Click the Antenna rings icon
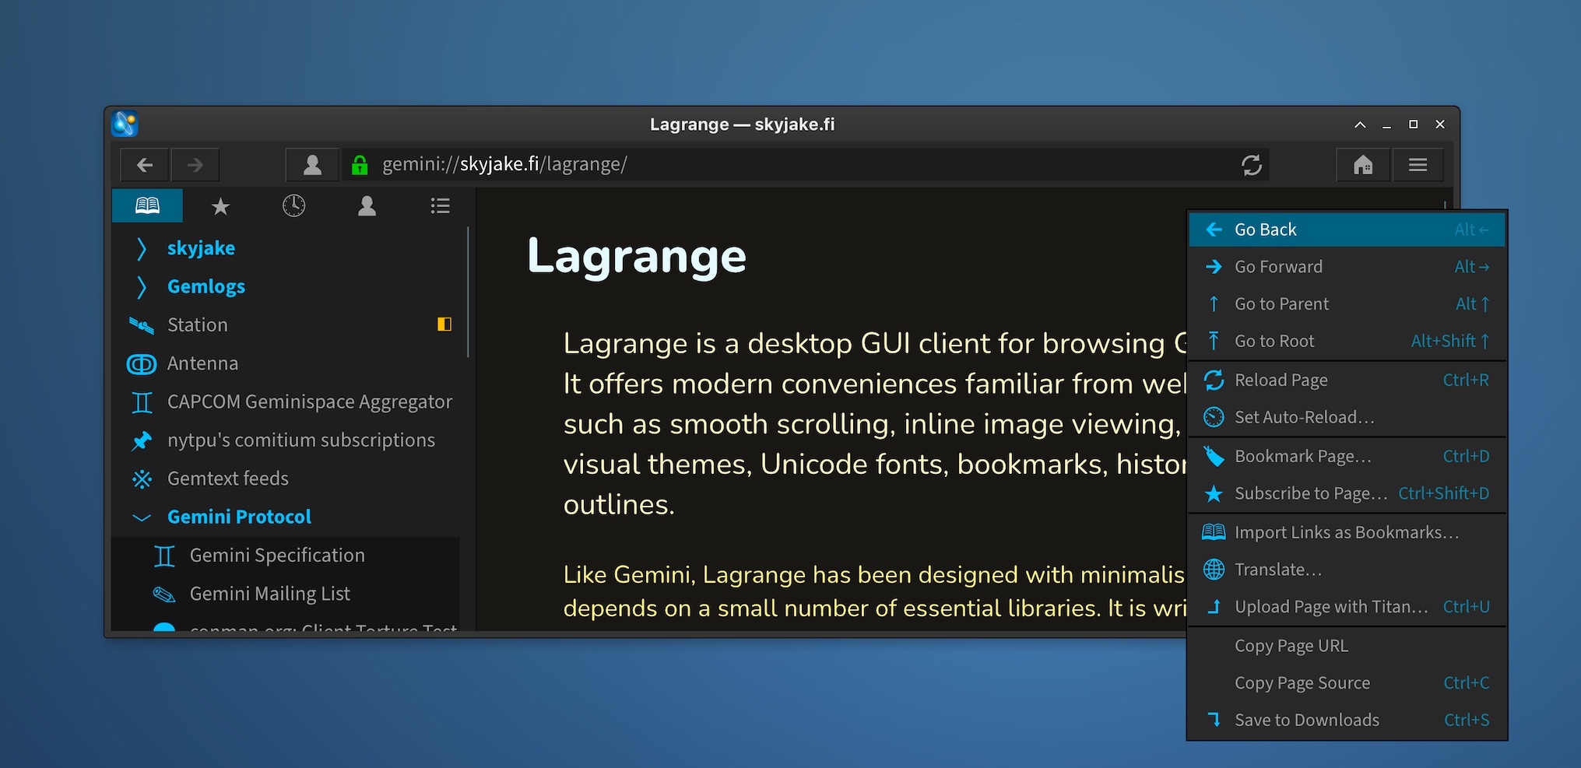Screen dimensions: 1581x768 click(141, 364)
